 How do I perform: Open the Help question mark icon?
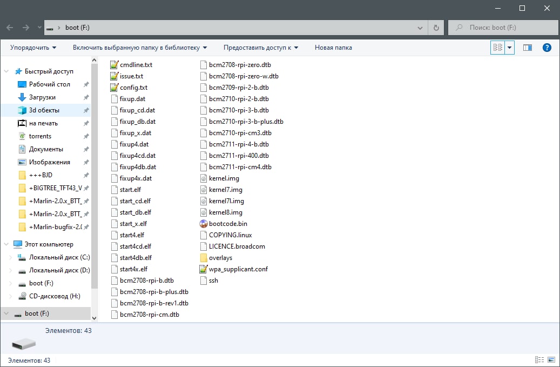(546, 48)
